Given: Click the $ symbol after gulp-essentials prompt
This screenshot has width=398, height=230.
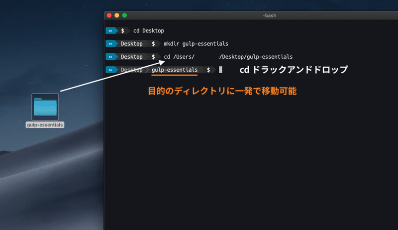Looking at the screenshot, I should click(208, 70).
